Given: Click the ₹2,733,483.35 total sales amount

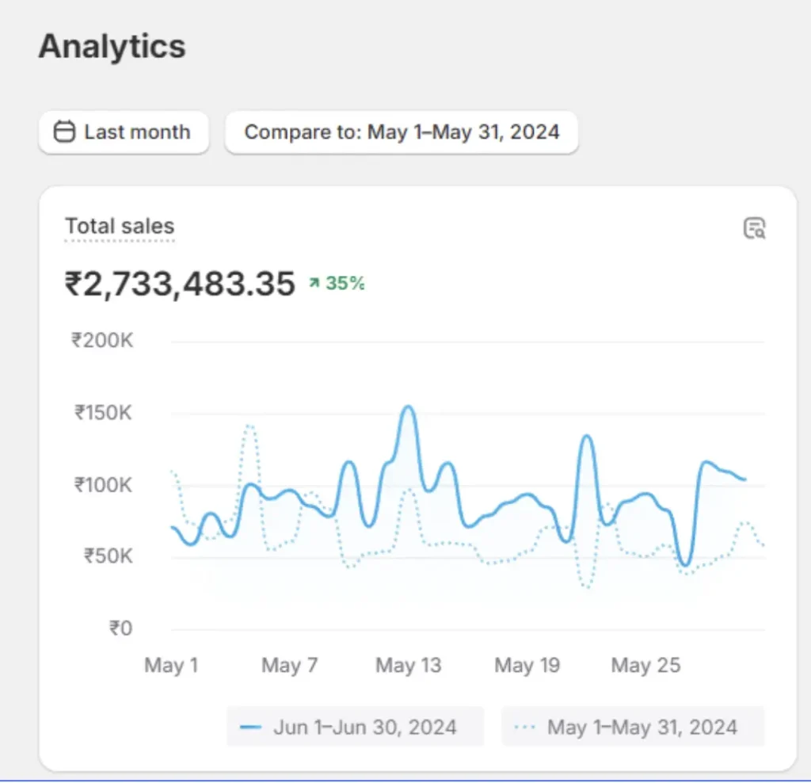Looking at the screenshot, I should coord(180,284).
